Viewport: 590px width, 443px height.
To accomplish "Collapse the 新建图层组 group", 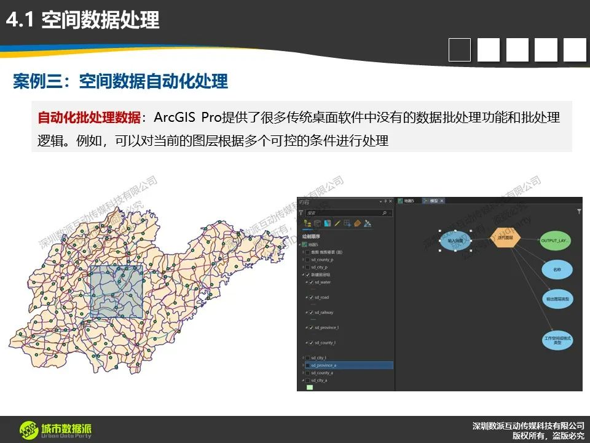I will tap(303, 274).
